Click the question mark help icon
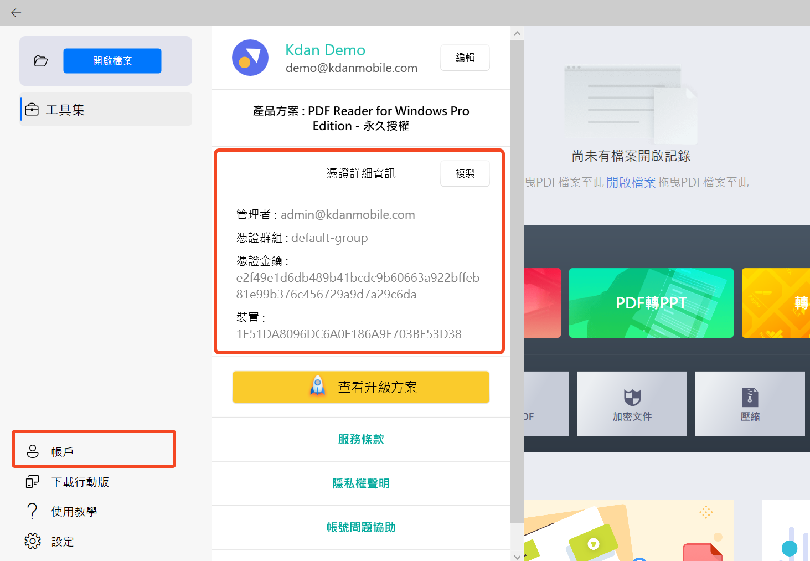This screenshot has width=810, height=561. [x=33, y=511]
